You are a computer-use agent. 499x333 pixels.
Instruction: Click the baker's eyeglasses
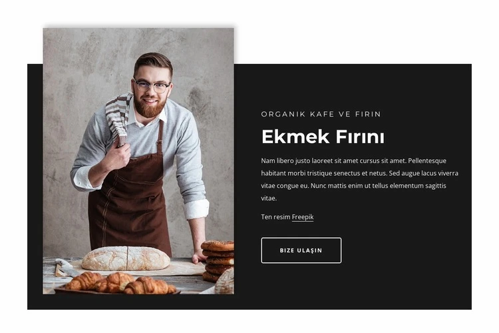click(152, 86)
